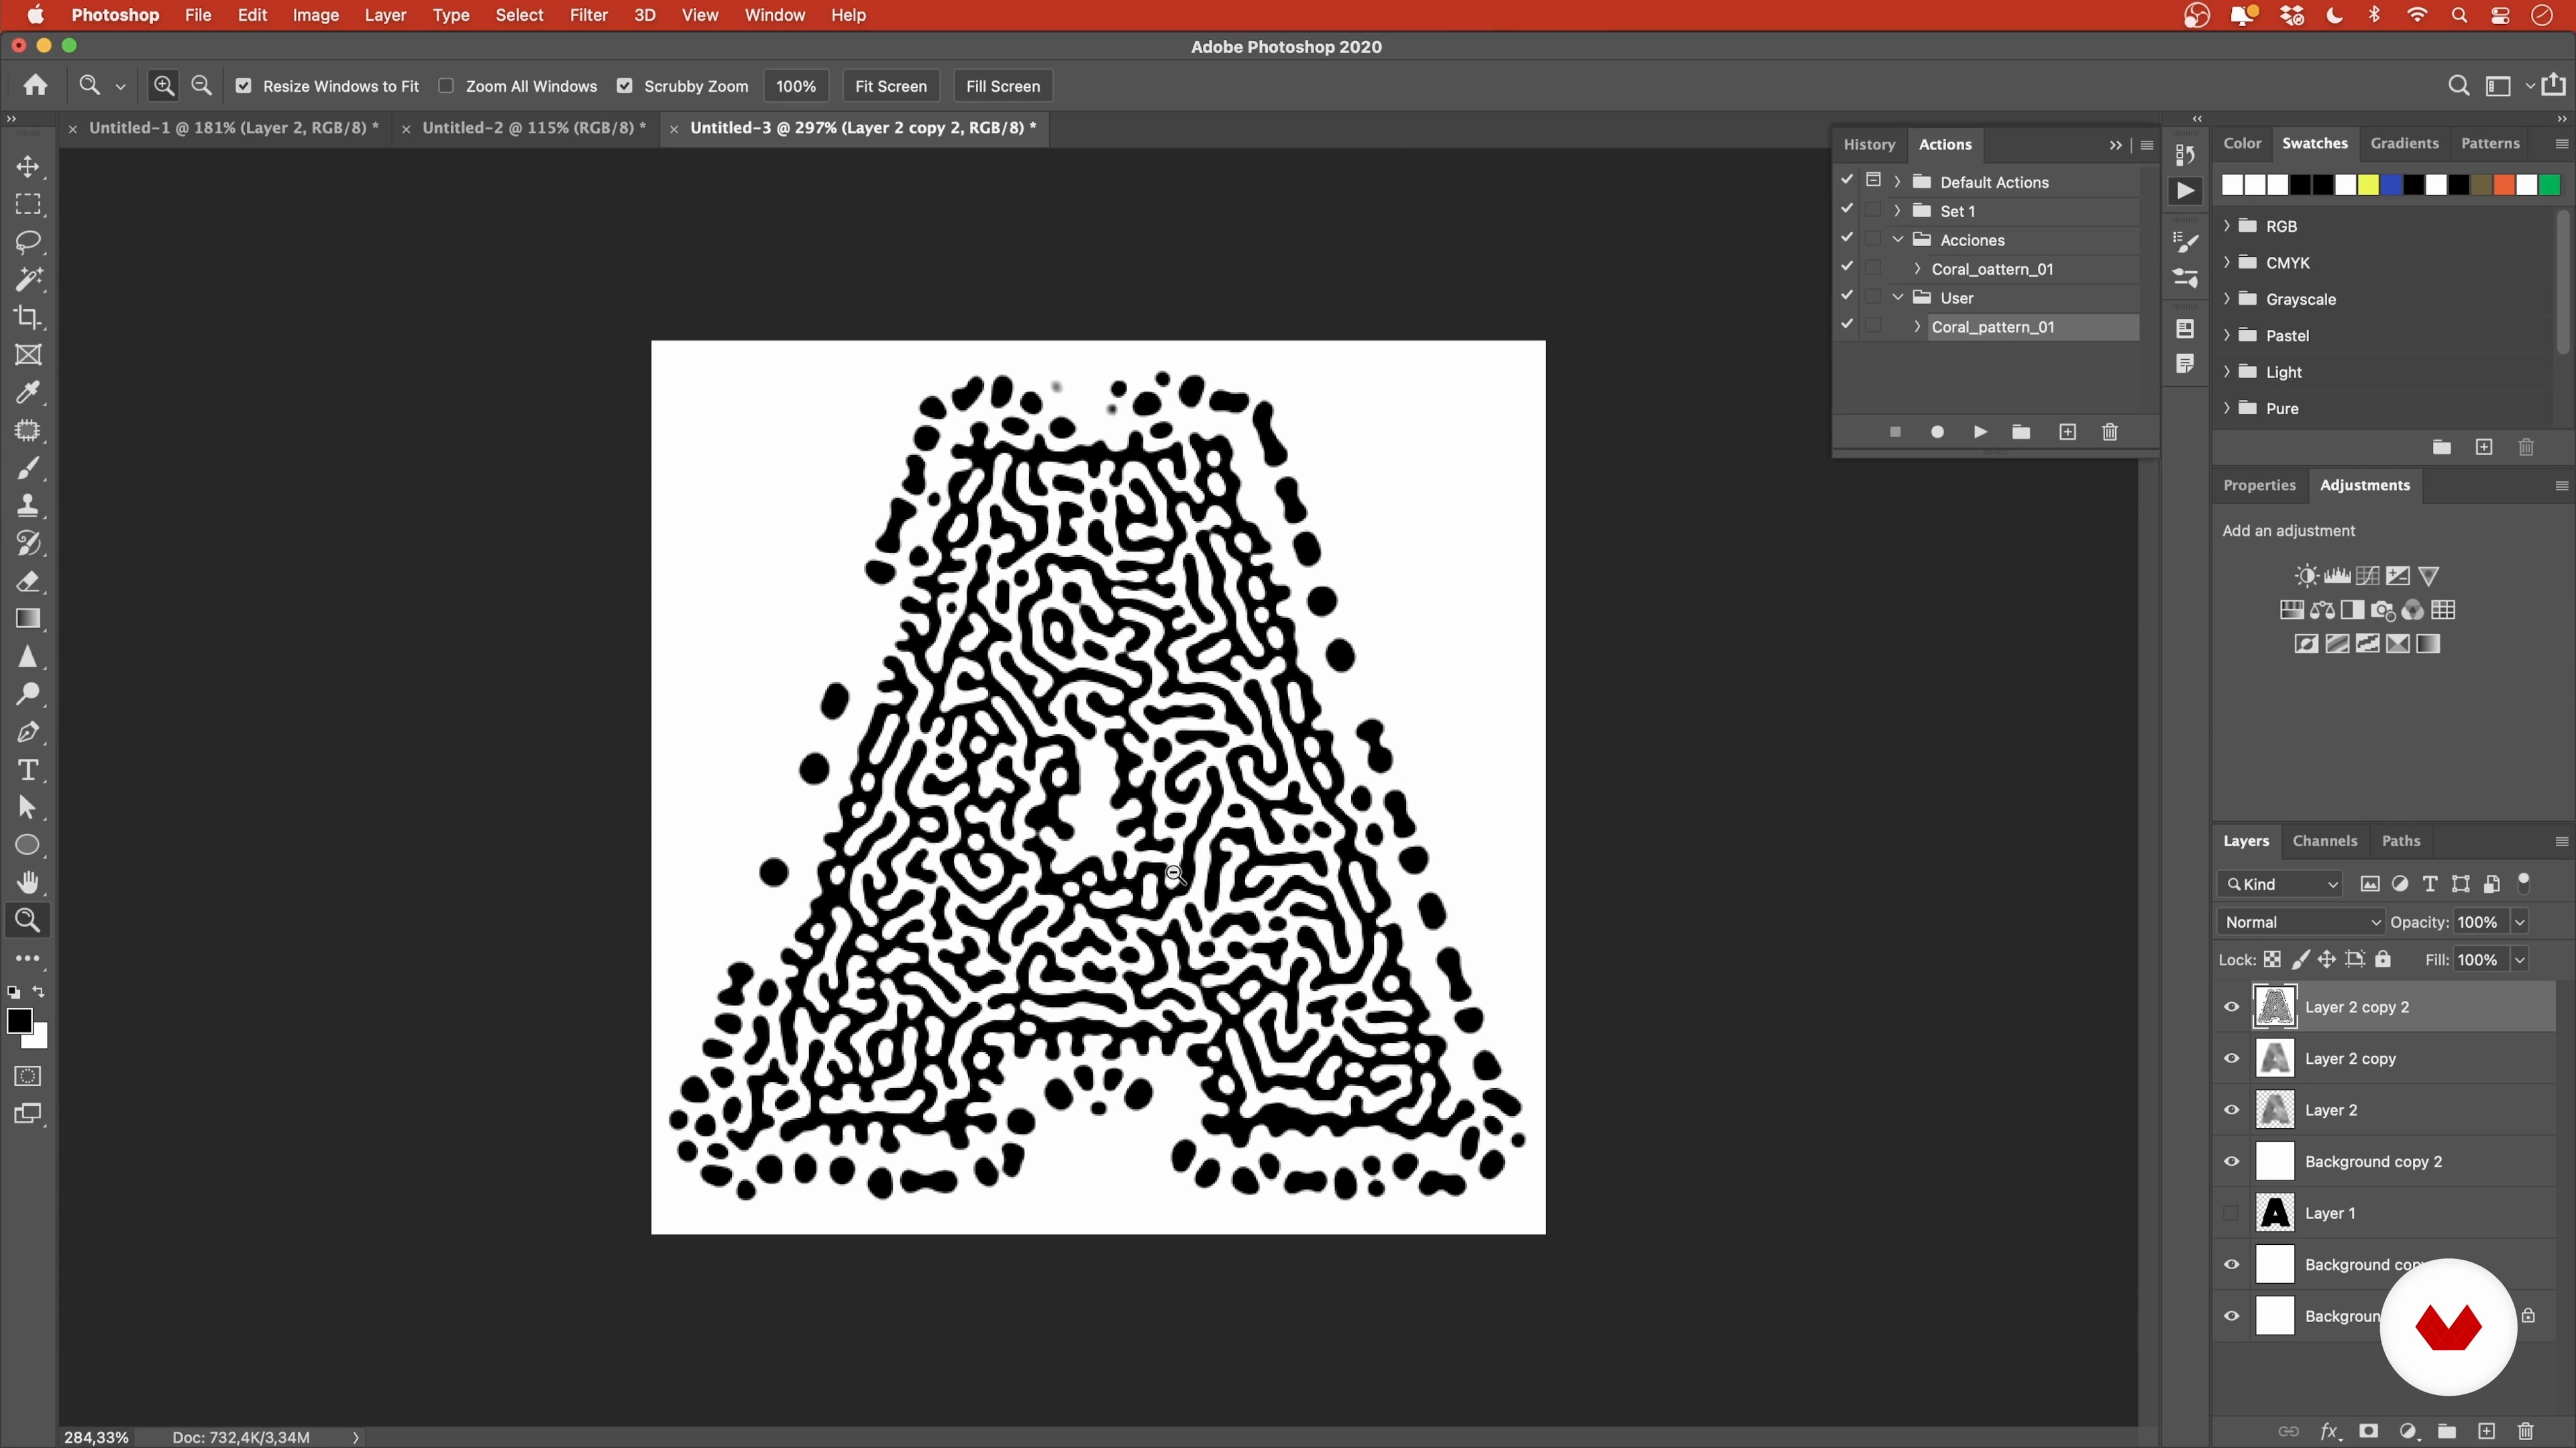
Task: Select the Crop tool
Action: 28,317
